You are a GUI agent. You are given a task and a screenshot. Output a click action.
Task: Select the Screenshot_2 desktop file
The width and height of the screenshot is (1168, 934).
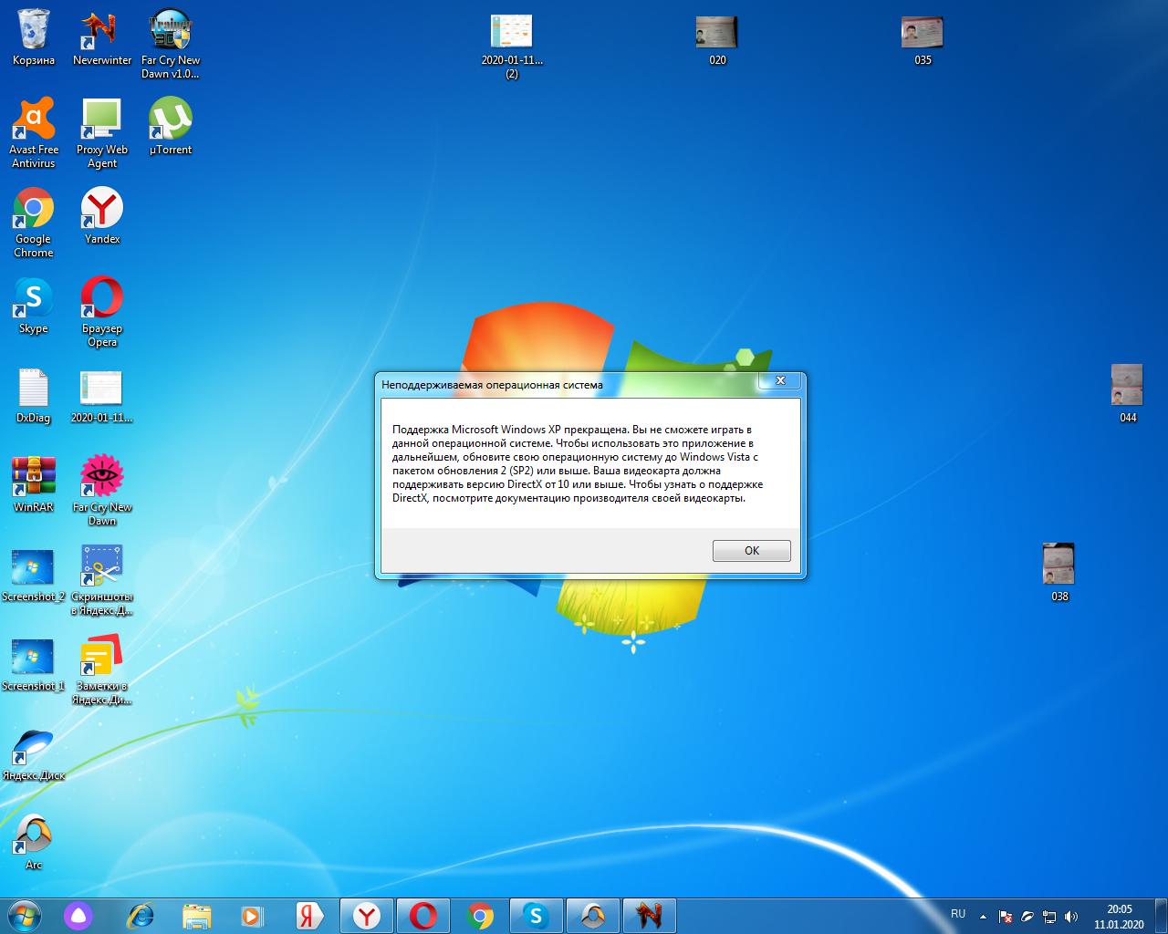pos(34,574)
